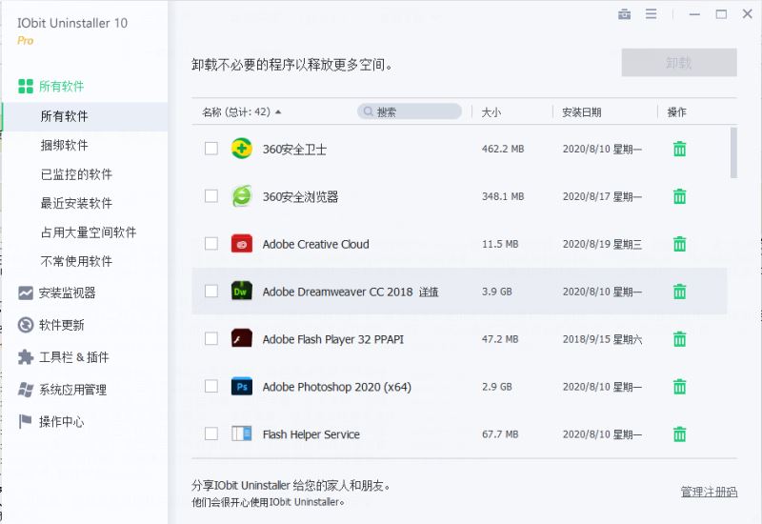Click the Adobe Flash Player app icon
The width and height of the screenshot is (762, 524).
click(242, 338)
